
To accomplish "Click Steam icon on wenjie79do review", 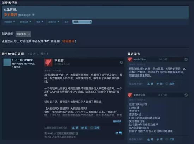I will [x=186, y=59].
